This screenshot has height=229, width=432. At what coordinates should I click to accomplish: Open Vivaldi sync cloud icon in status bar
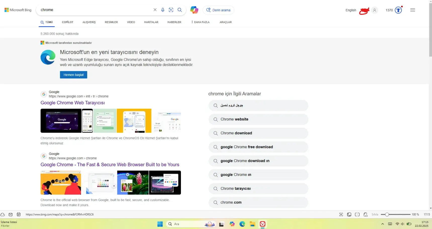tap(3, 214)
